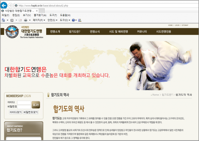Open the 도구(O) toolbar menu
The image size is (199, 141).
[65, 20]
